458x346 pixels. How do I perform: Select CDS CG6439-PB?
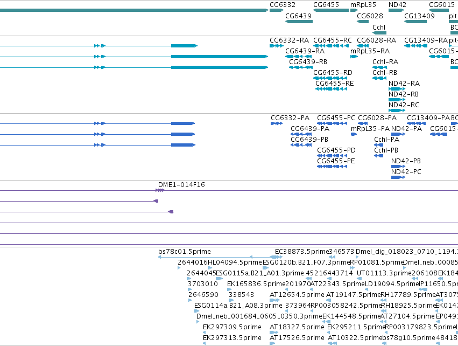pyautogui.click(x=301, y=145)
